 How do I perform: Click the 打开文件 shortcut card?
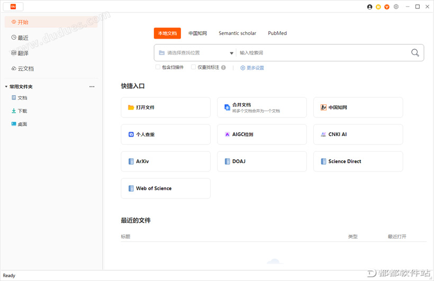pos(166,107)
